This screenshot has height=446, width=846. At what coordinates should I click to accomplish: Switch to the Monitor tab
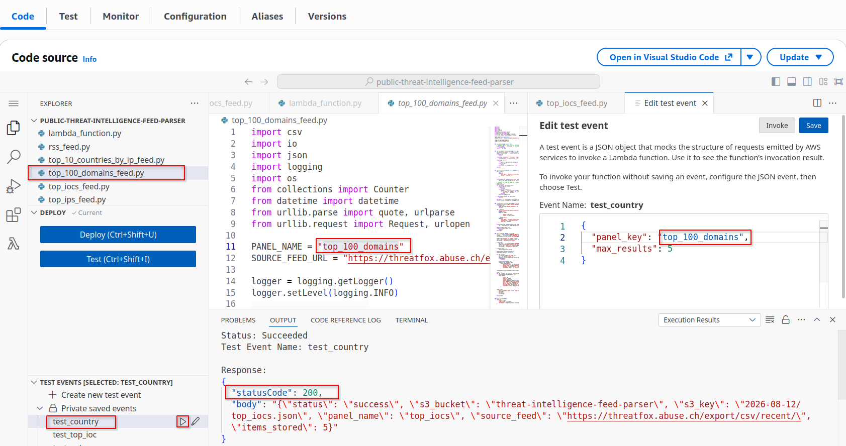(121, 16)
